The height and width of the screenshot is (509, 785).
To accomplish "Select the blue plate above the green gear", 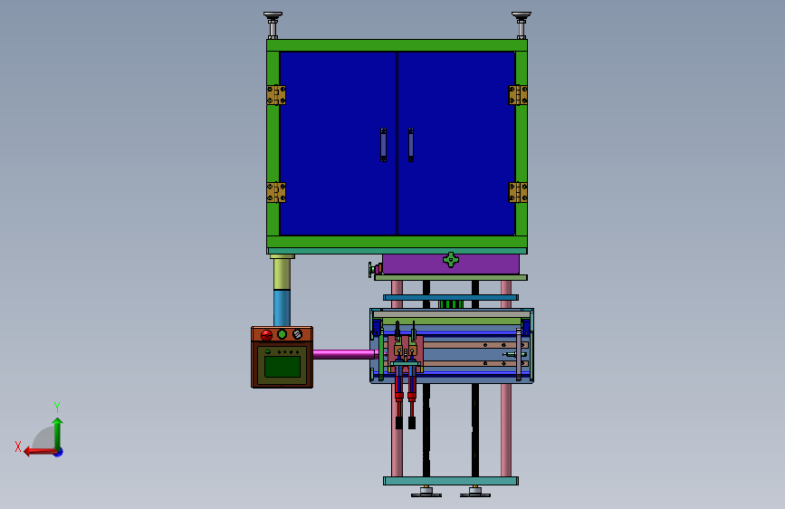I will 451,298.
